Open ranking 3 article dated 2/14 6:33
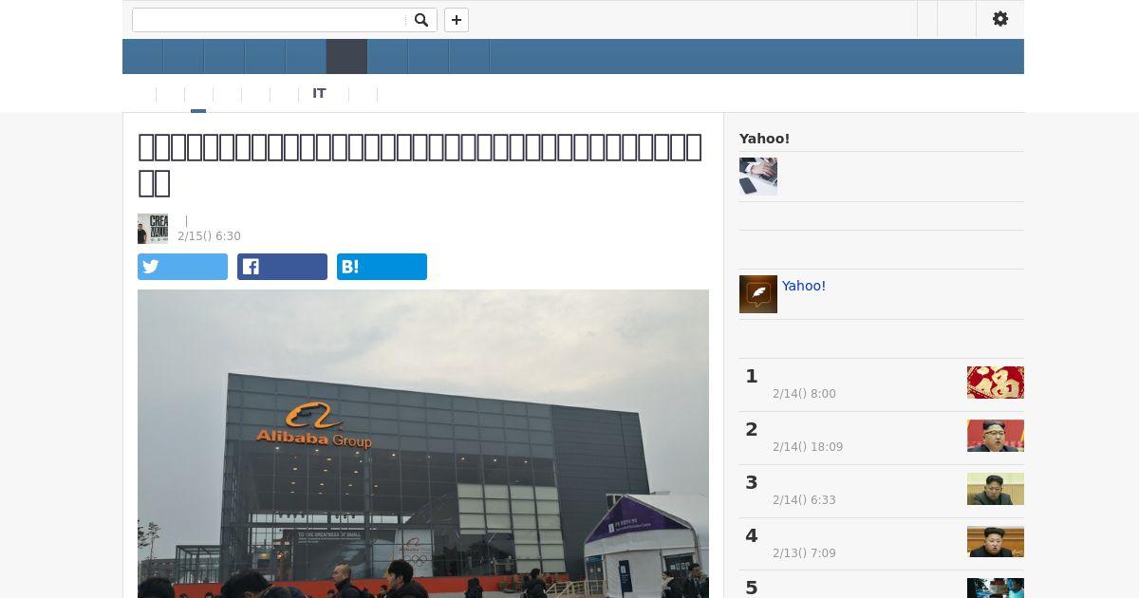Image resolution: width=1139 pixels, height=598 pixels. tap(882, 491)
